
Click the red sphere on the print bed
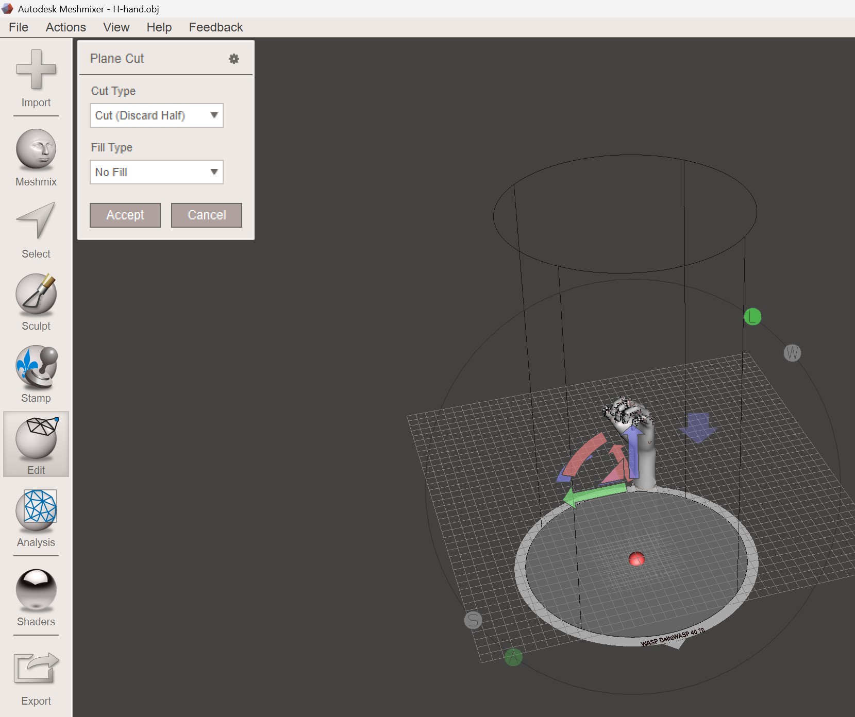636,559
